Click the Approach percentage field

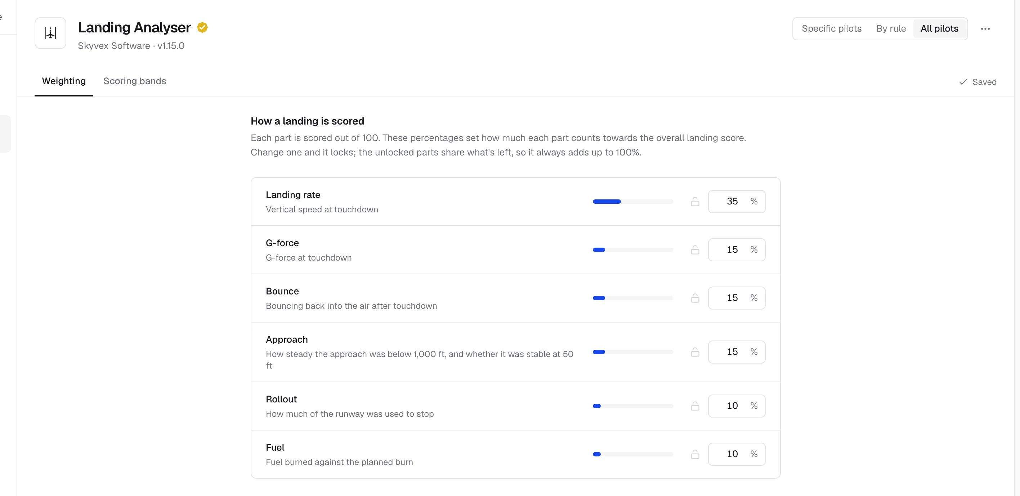737,352
